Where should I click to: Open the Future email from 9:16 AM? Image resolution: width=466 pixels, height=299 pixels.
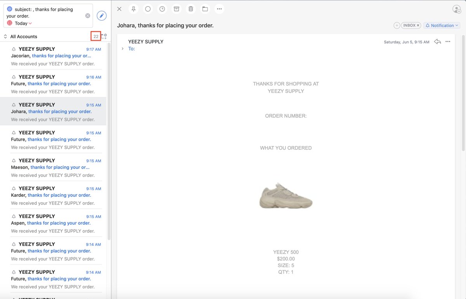click(x=53, y=84)
